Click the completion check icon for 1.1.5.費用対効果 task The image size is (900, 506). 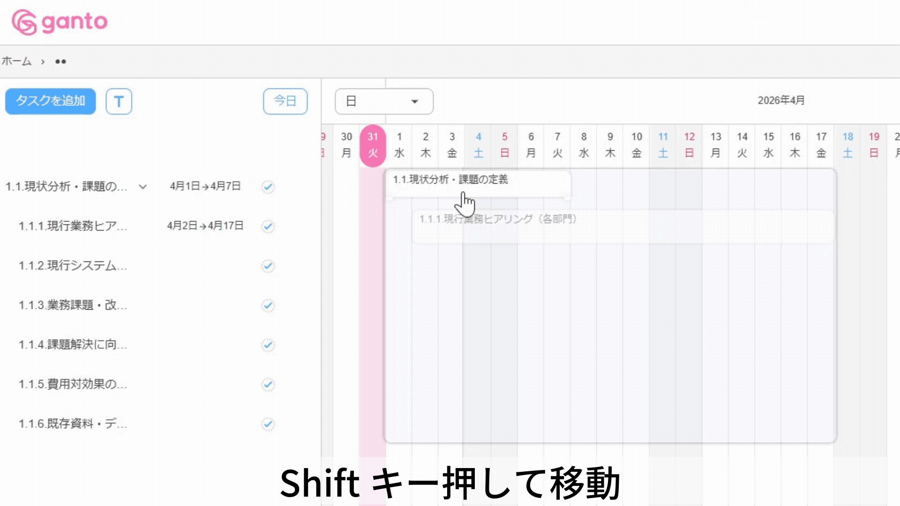[x=267, y=385]
